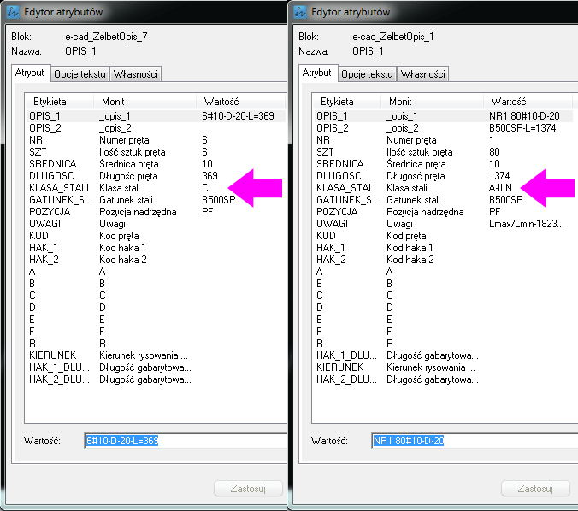The height and width of the screenshot is (511, 578).
Task: Sort by Wartość column in right window
Action: pos(528,102)
